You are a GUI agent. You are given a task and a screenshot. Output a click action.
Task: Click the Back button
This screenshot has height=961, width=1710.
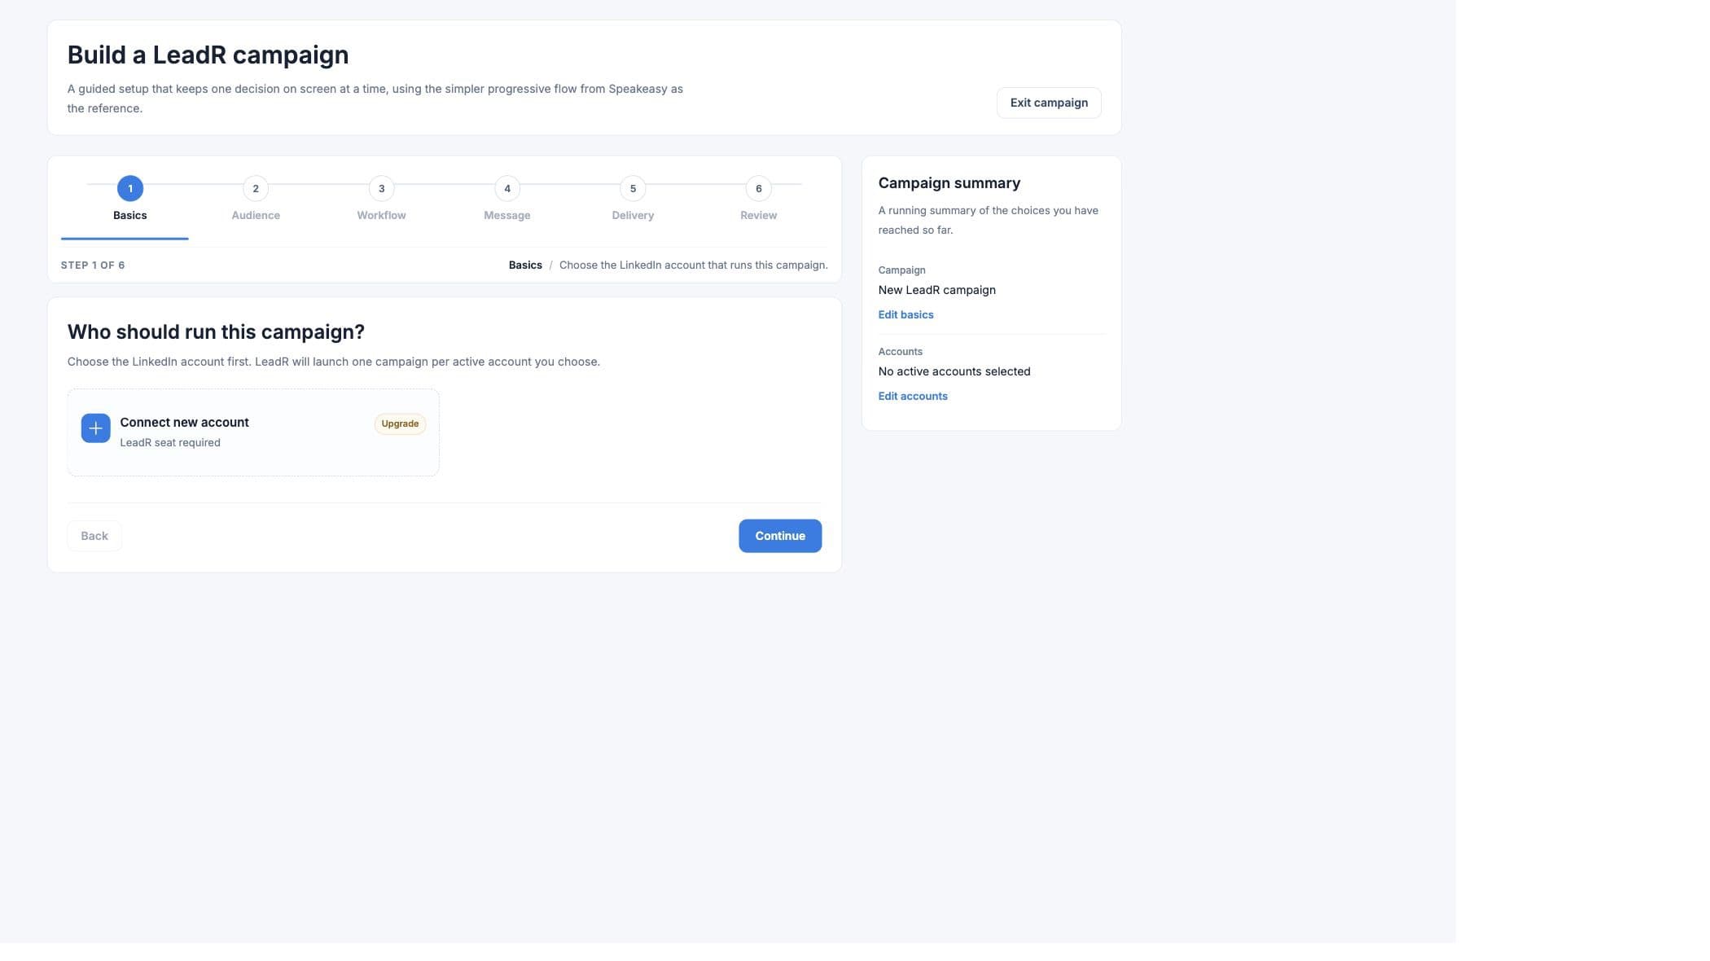pyautogui.click(x=94, y=536)
